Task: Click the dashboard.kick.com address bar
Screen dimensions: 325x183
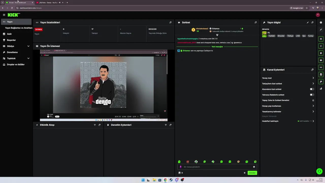Action: [152, 8]
